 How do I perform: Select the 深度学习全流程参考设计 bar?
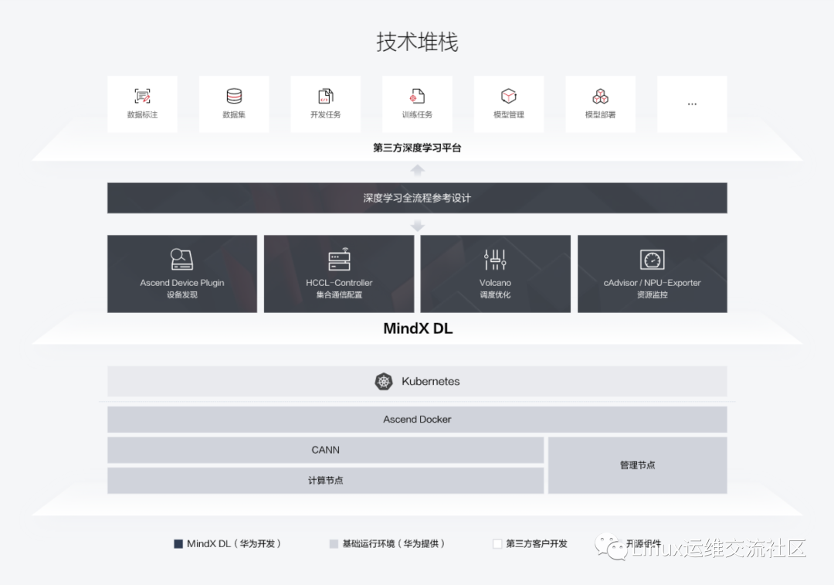[417, 198]
